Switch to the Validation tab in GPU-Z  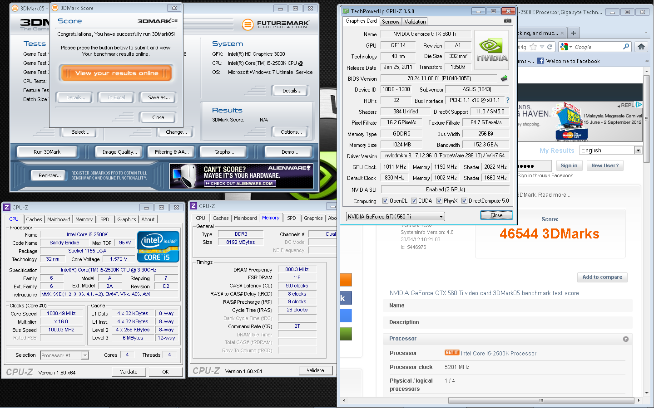click(415, 22)
